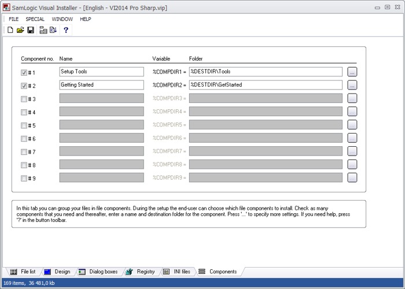
Task: Click the File list tab icon
Action: pyautogui.click(x=13, y=272)
